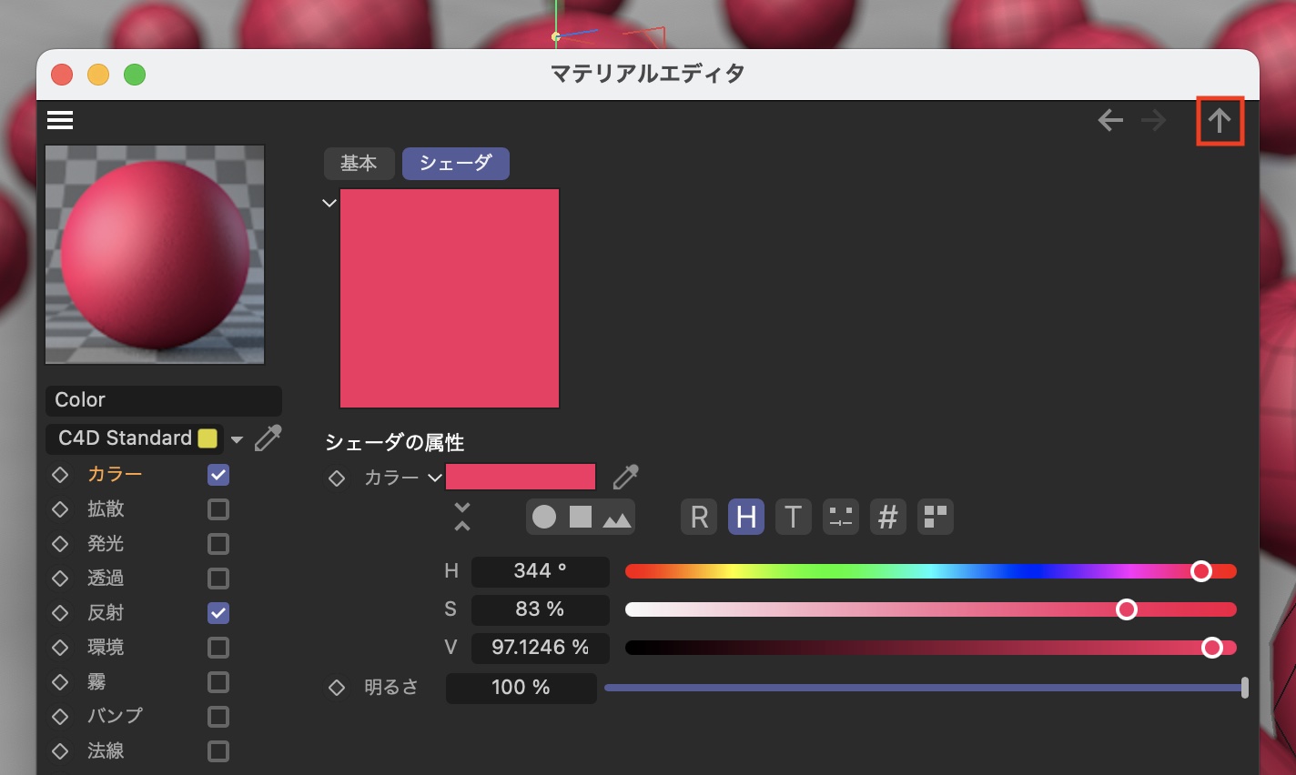The image size is (1296, 775).
Task: Disable the カラー channel checkbox
Action: [218, 475]
